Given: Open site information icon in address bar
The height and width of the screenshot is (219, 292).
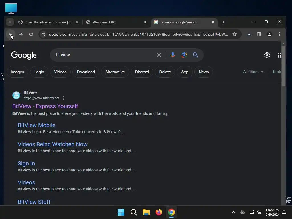Looking at the screenshot, I should (43, 34).
